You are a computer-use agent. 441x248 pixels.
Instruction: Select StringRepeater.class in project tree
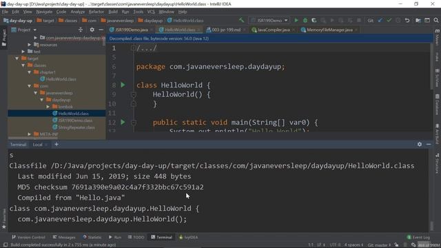(x=74, y=127)
